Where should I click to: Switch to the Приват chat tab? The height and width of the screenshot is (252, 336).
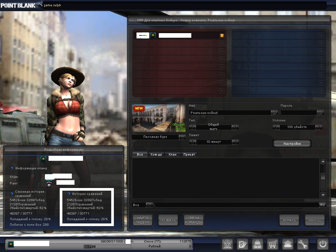pos(189,155)
